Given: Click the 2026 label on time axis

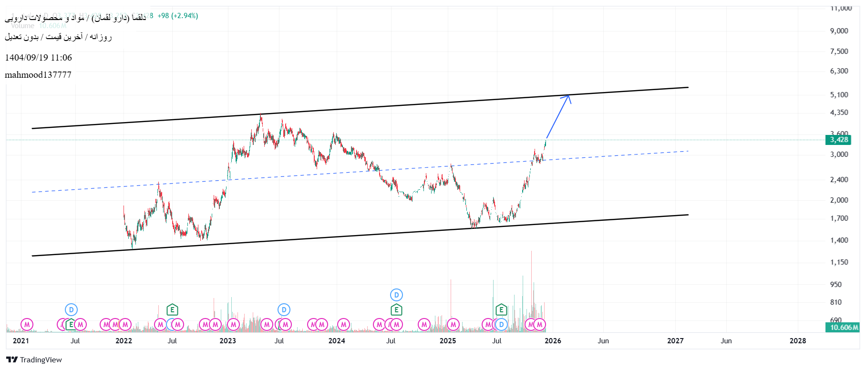Looking at the screenshot, I should point(553,340).
